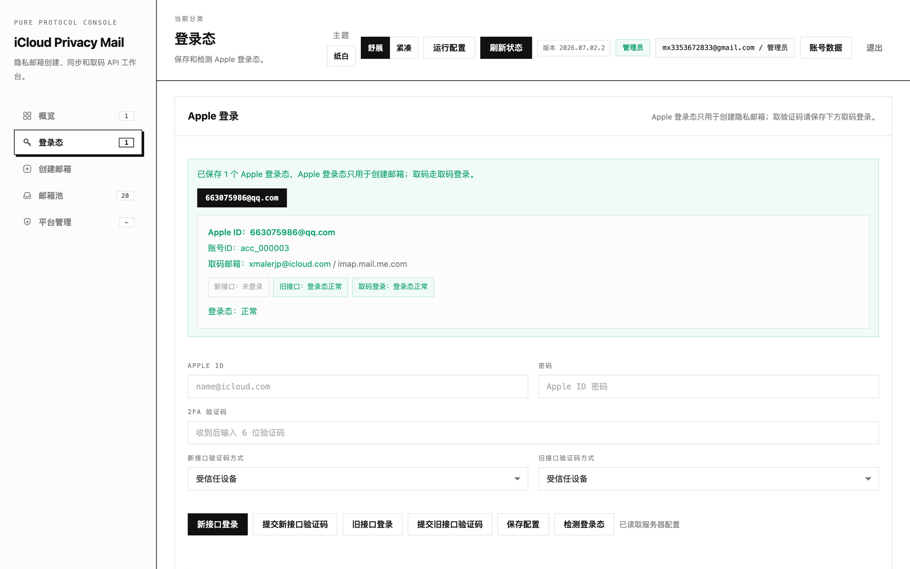This screenshot has width=910, height=569.
Task: Click 提交新接口验证码
Action: click(x=295, y=524)
